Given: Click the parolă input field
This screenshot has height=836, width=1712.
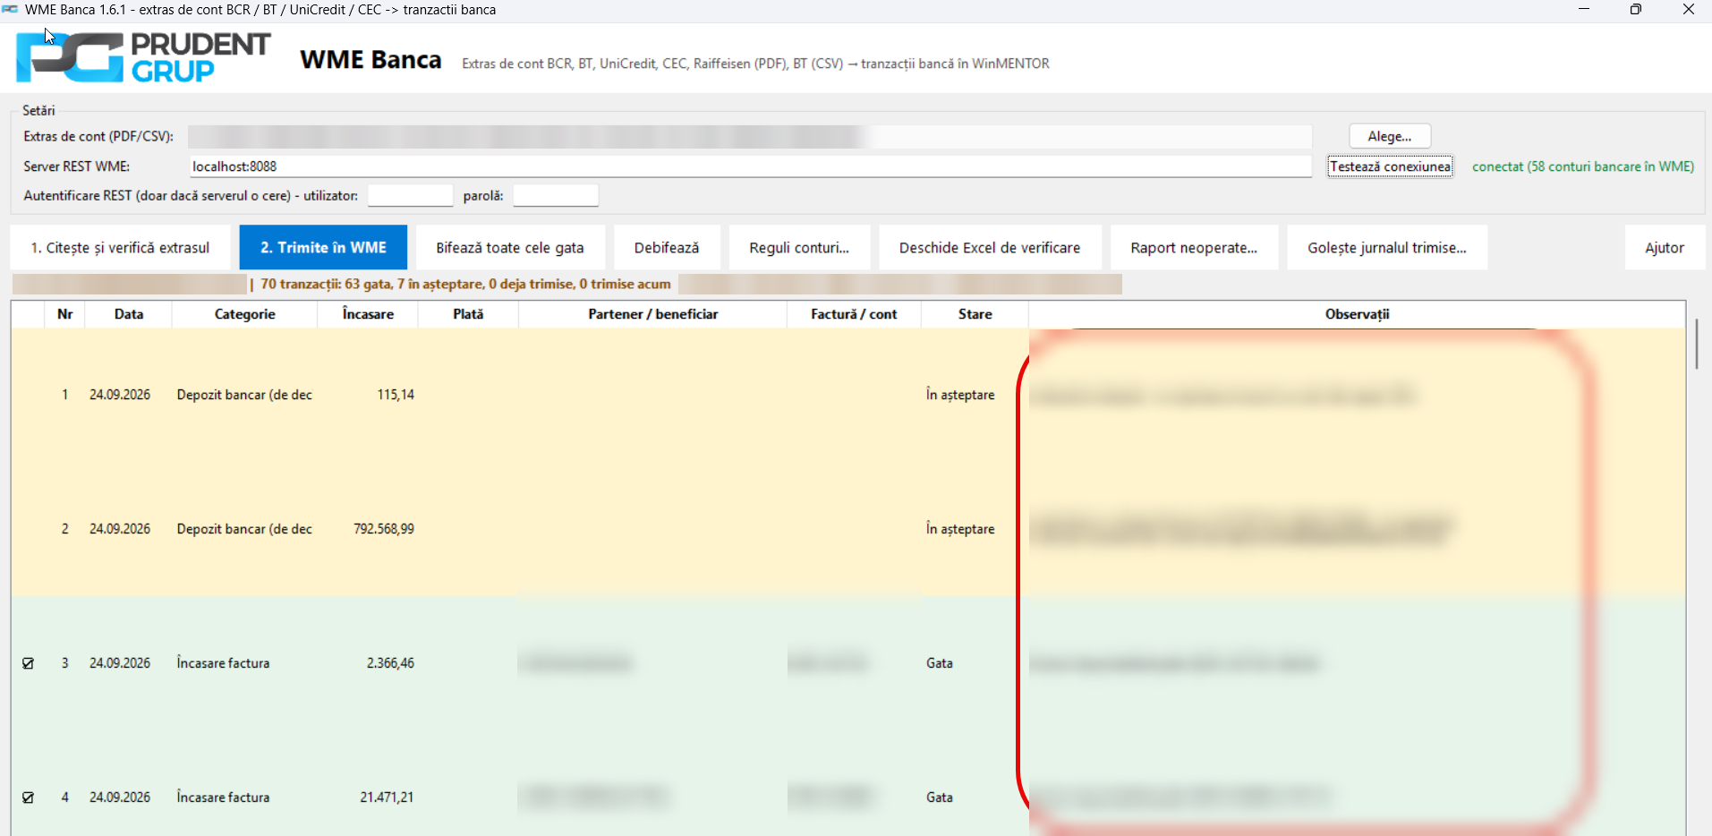Looking at the screenshot, I should tap(555, 195).
